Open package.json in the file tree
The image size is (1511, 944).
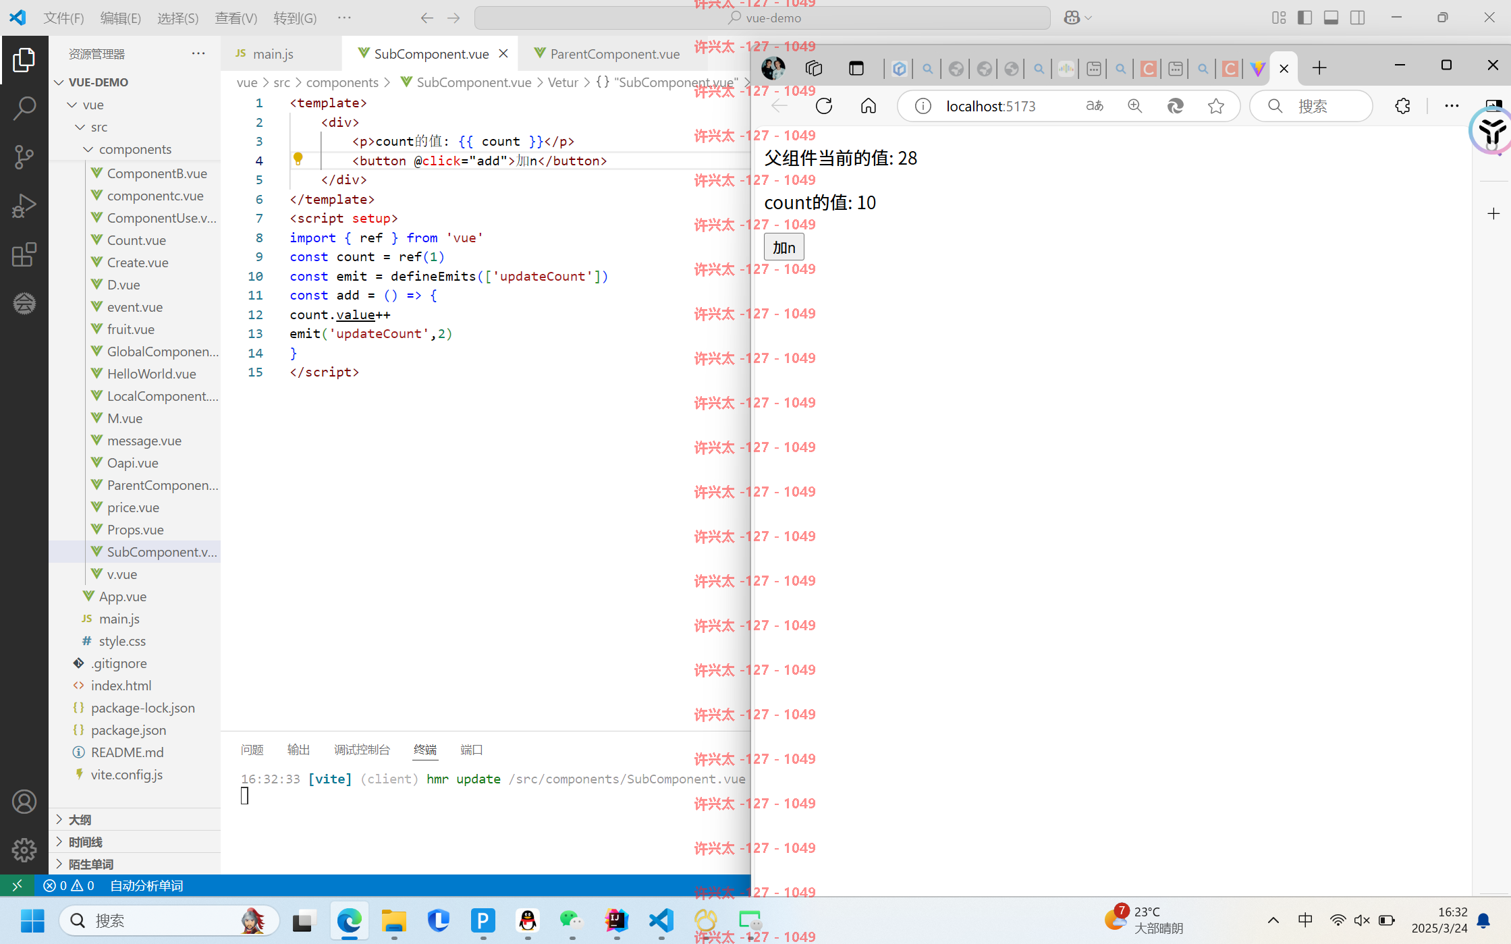128,730
